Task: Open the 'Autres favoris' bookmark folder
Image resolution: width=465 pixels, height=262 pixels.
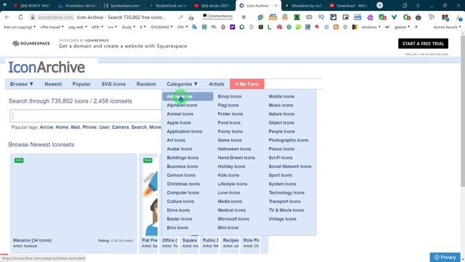Action: (448, 27)
